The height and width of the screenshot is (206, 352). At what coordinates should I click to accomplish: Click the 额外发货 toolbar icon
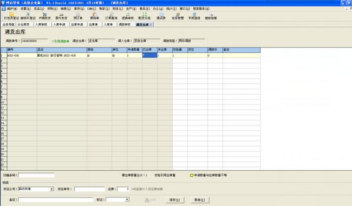[x=61, y=16]
